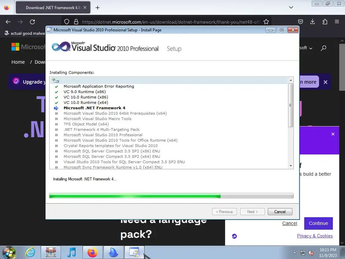Click the Cancel button in setup
This screenshot has width=345, height=259.
(280, 212)
